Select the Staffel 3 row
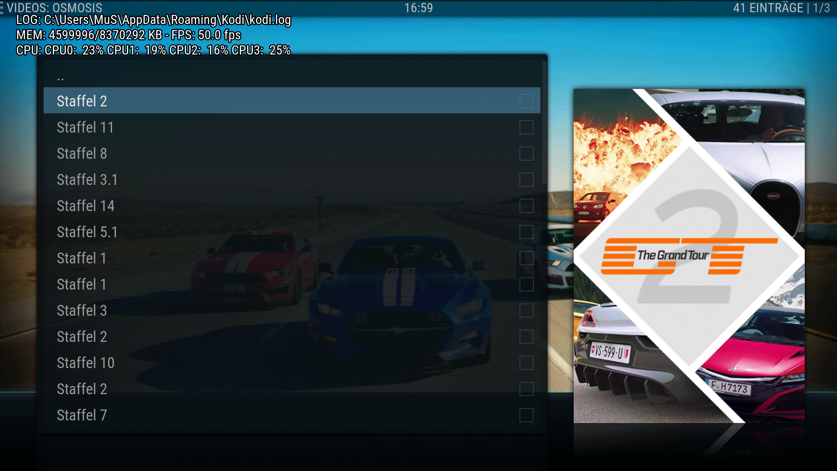Image resolution: width=837 pixels, height=471 pixels. (x=292, y=310)
